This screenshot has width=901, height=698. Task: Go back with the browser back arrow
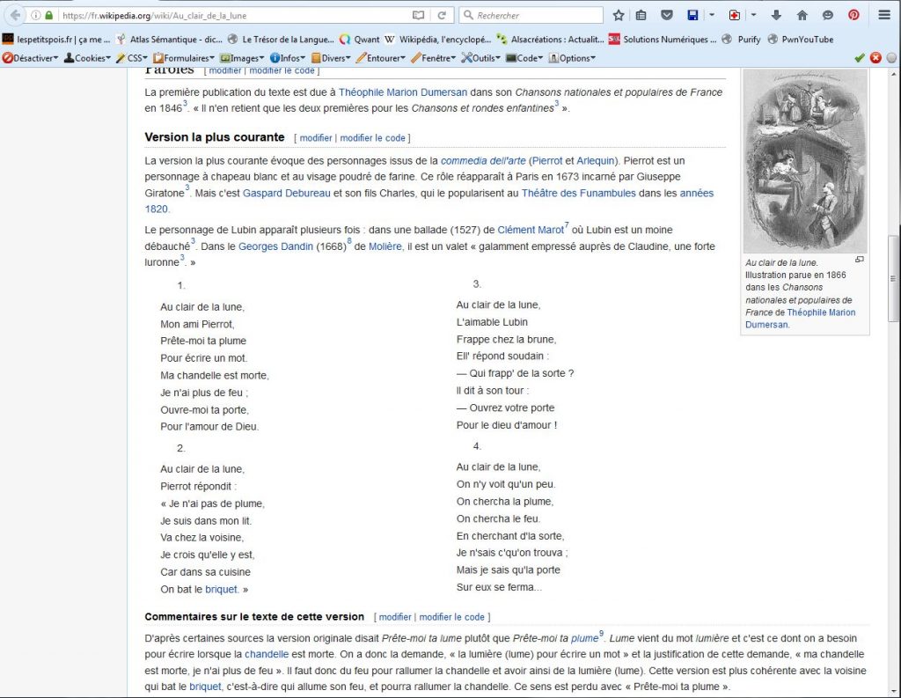tap(15, 16)
